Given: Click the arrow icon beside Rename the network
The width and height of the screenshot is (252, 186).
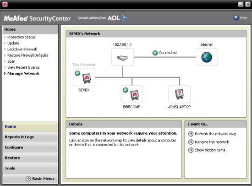Looking at the screenshot, I should (x=191, y=142).
